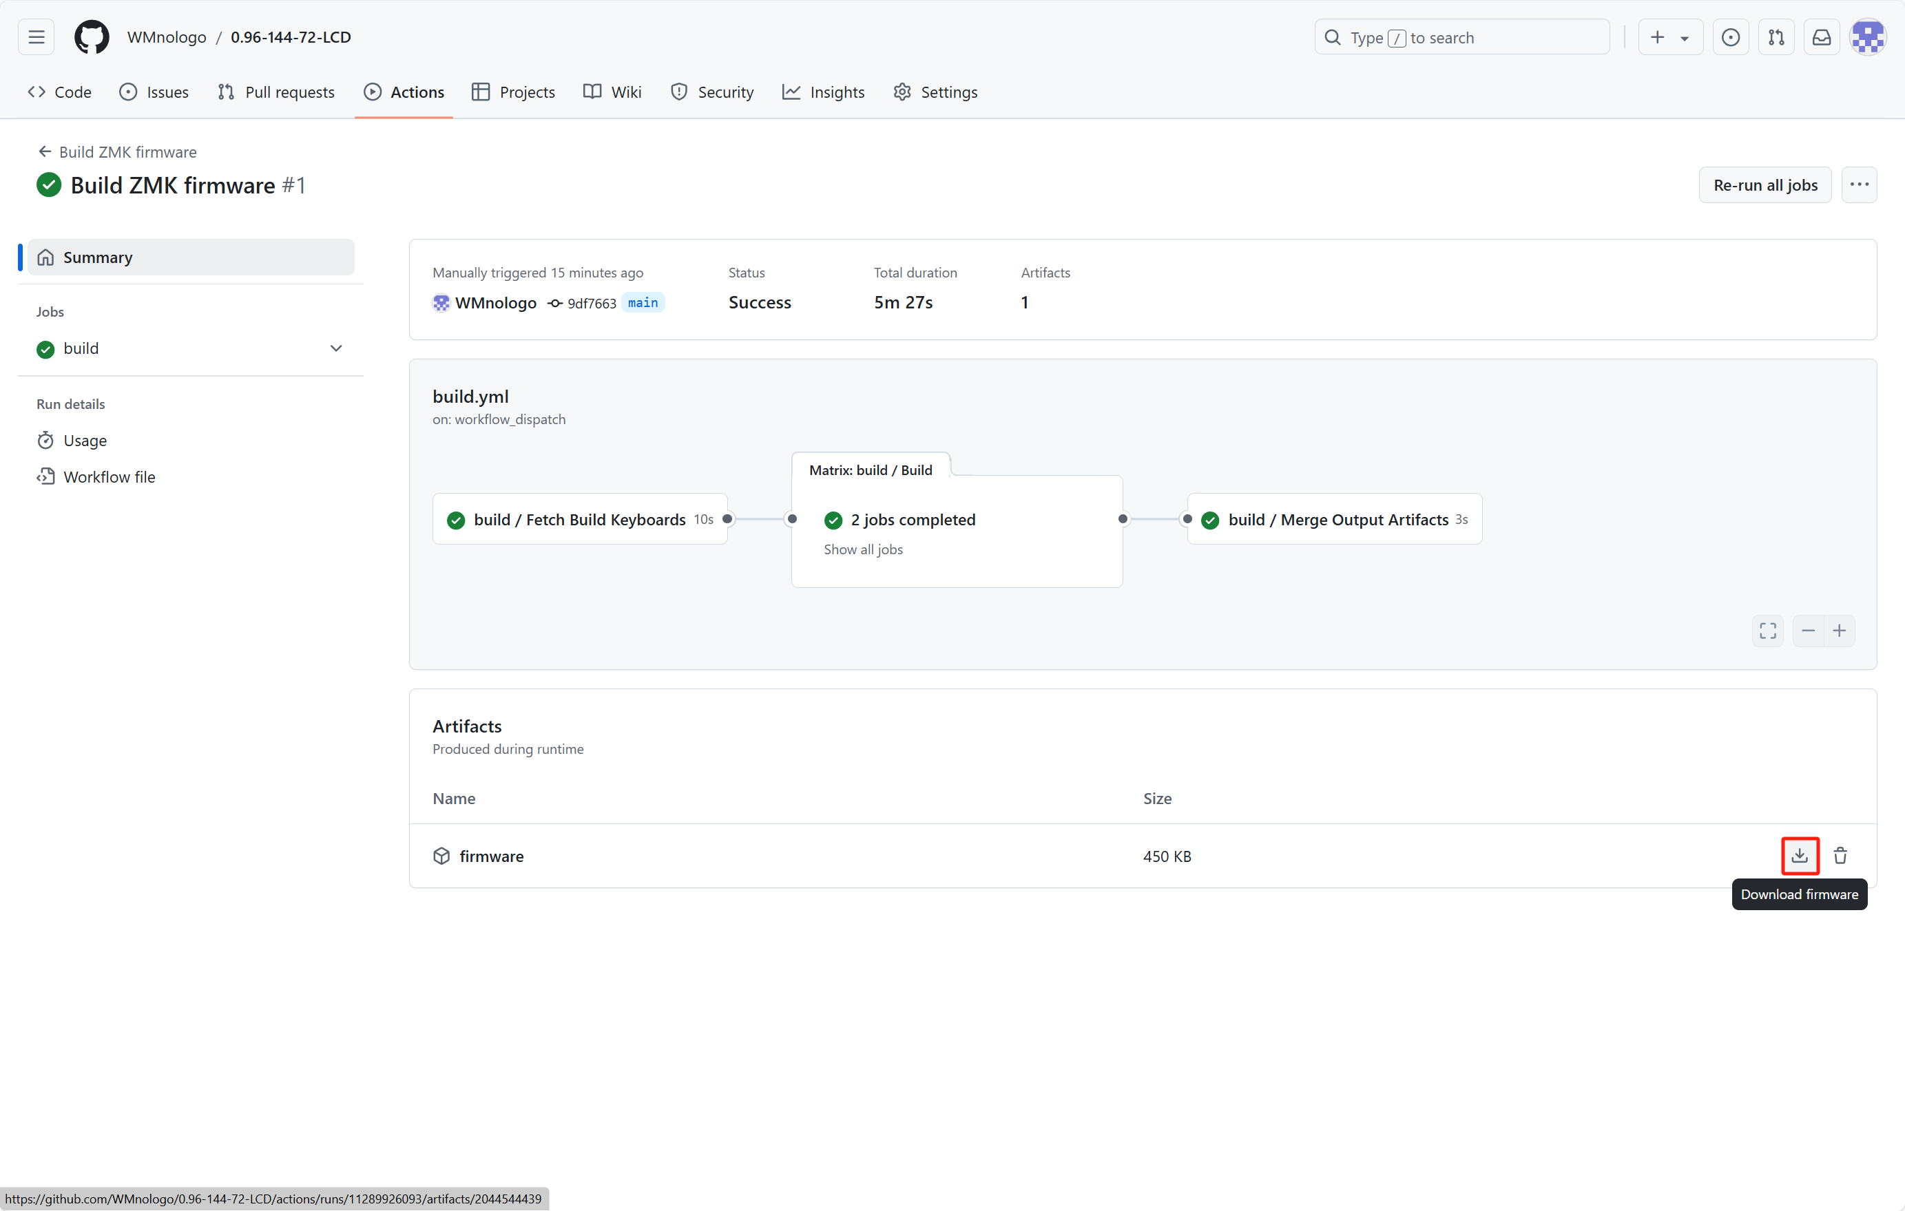Image resolution: width=1905 pixels, height=1211 pixels.
Task: Switch to the Projects tab
Action: (513, 92)
